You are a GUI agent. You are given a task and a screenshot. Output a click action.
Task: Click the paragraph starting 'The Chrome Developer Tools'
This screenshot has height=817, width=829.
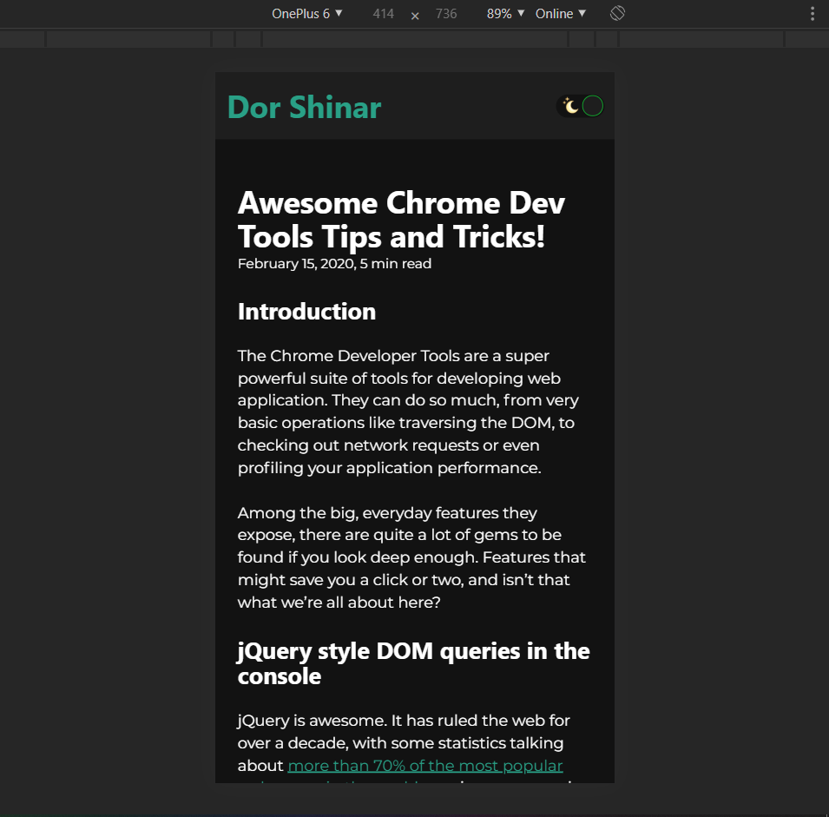pos(408,412)
